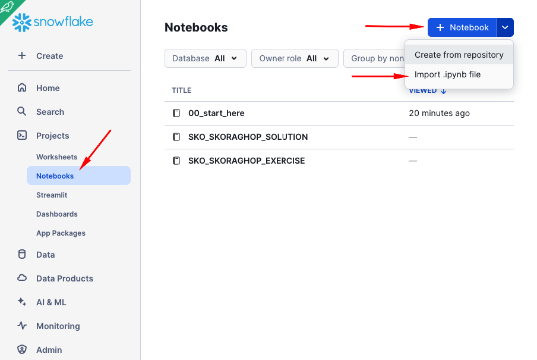Click the Monitoring pulse icon
This screenshot has height=360, width=537.
point(22,326)
